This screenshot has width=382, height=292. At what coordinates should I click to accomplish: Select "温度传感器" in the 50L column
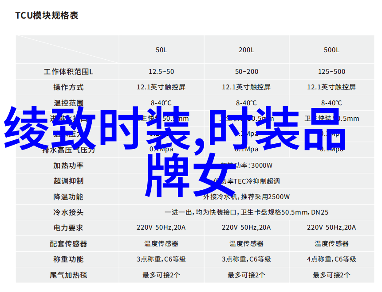[161, 244]
